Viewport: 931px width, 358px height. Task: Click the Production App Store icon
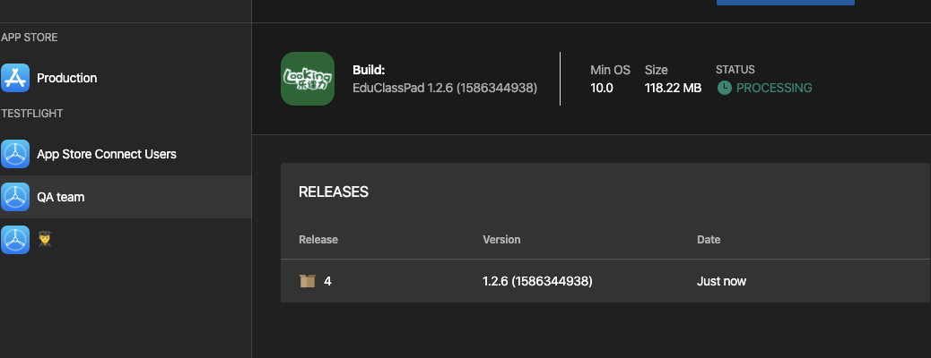(x=15, y=78)
